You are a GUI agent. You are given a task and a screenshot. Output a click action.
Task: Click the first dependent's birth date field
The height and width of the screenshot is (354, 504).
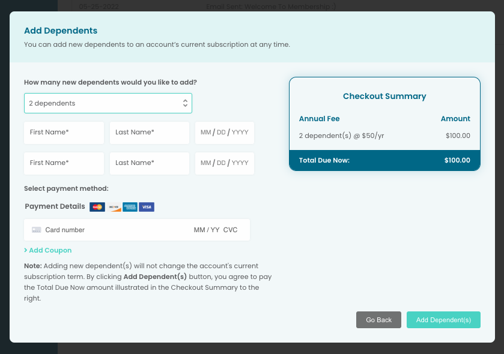[x=224, y=133]
